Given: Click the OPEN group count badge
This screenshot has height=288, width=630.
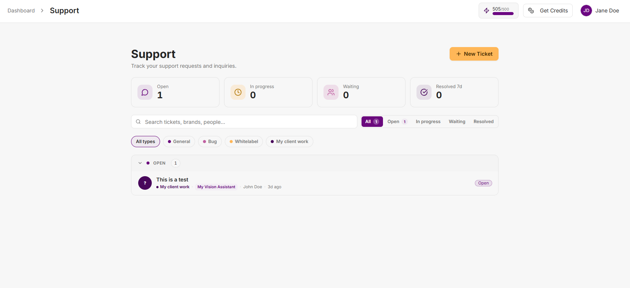Looking at the screenshot, I should (175, 163).
